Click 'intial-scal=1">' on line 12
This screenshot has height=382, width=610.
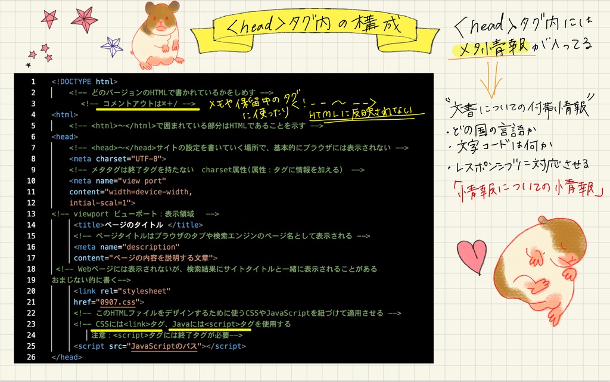coord(102,203)
